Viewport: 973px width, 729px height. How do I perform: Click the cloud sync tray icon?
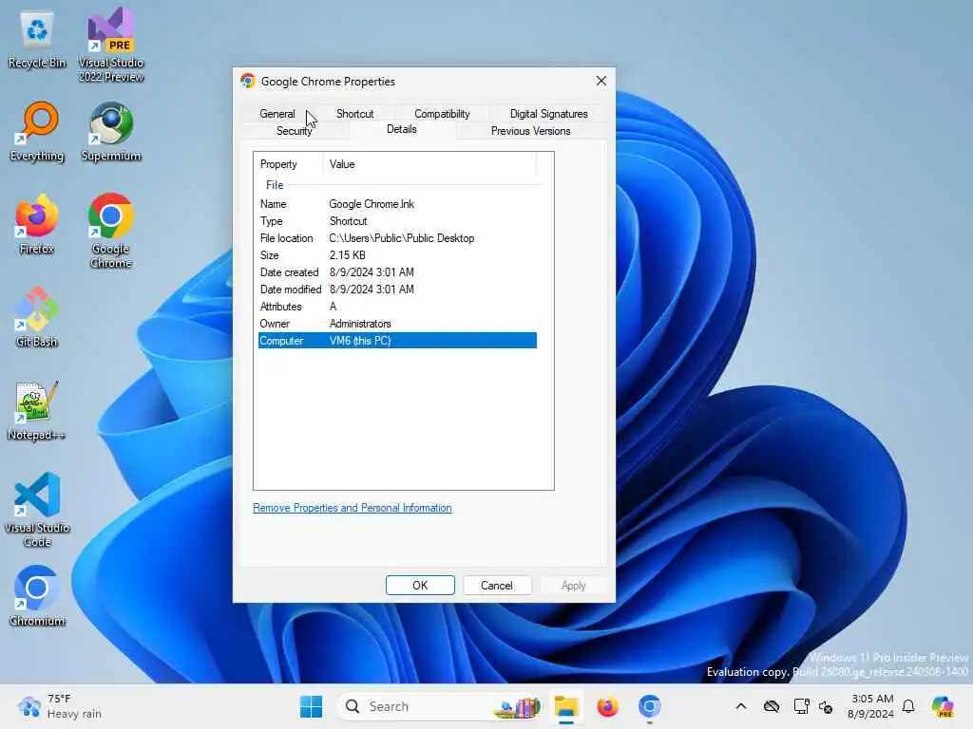[x=772, y=706]
